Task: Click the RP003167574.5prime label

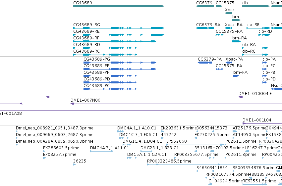Action: [227, 174]
